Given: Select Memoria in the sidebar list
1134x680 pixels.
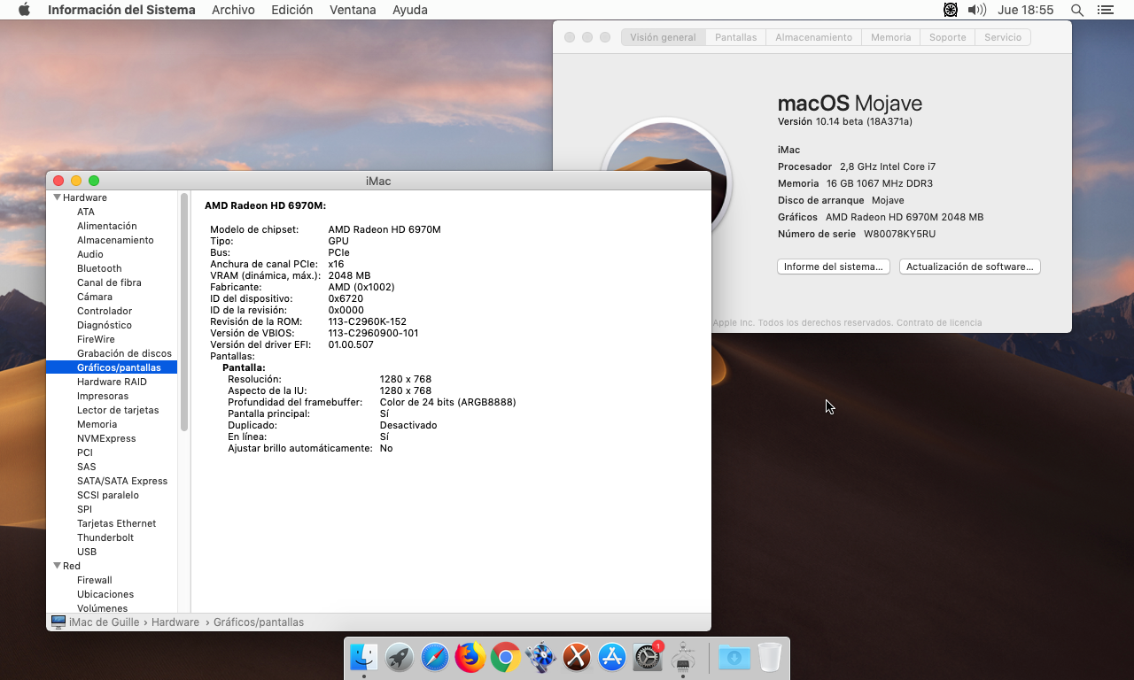Looking at the screenshot, I should 97,424.
